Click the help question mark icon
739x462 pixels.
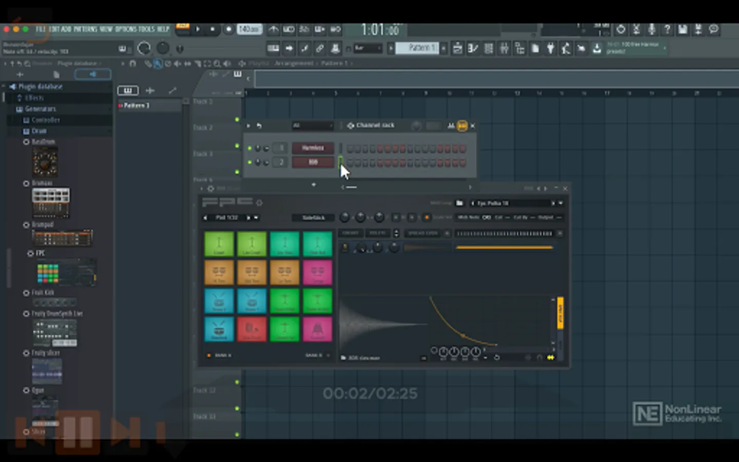pyautogui.click(x=667, y=30)
